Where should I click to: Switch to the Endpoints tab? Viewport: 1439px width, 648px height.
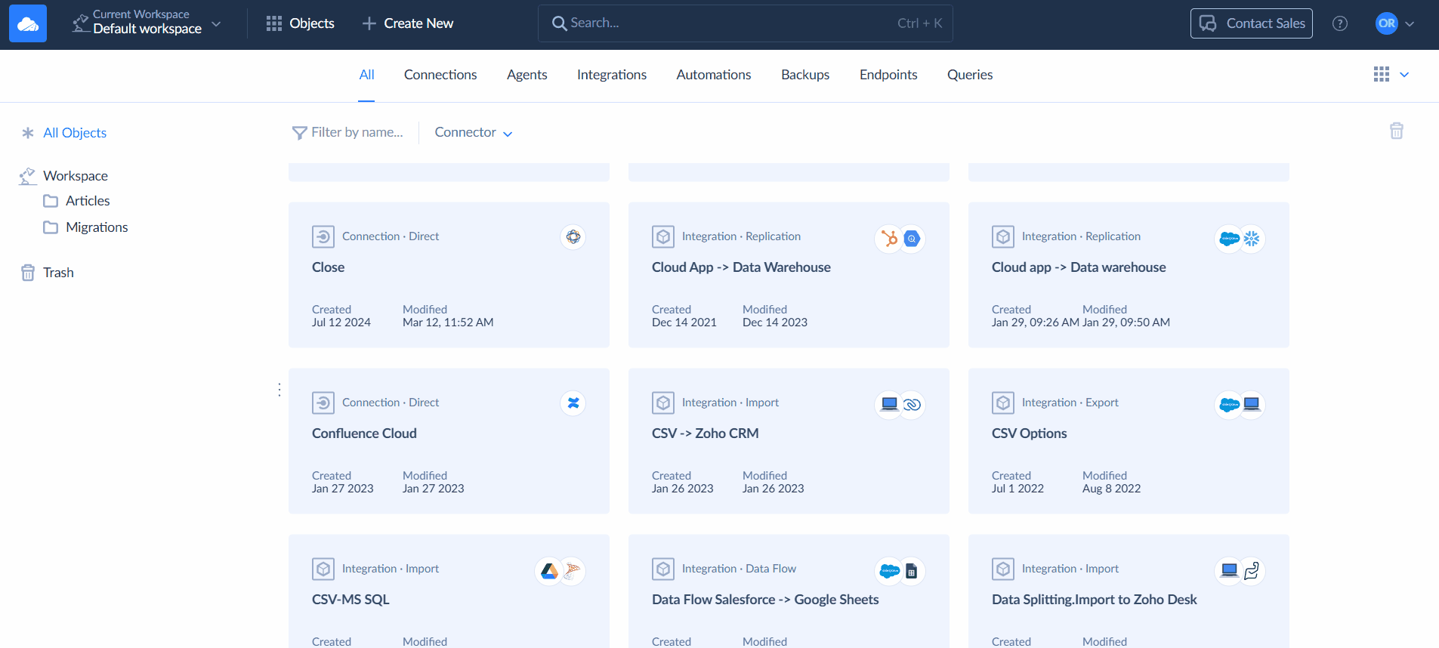888,75
